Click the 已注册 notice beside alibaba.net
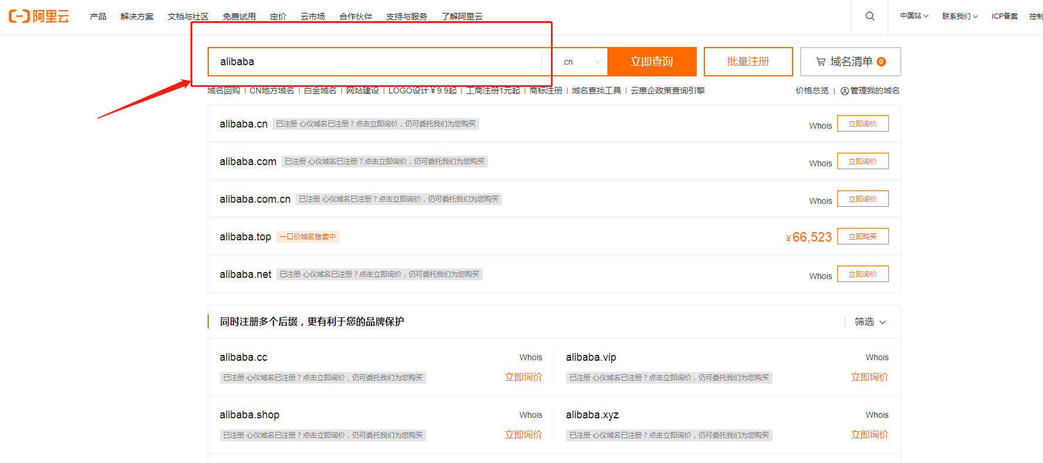Image resolution: width=1043 pixels, height=463 pixels. (380, 274)
